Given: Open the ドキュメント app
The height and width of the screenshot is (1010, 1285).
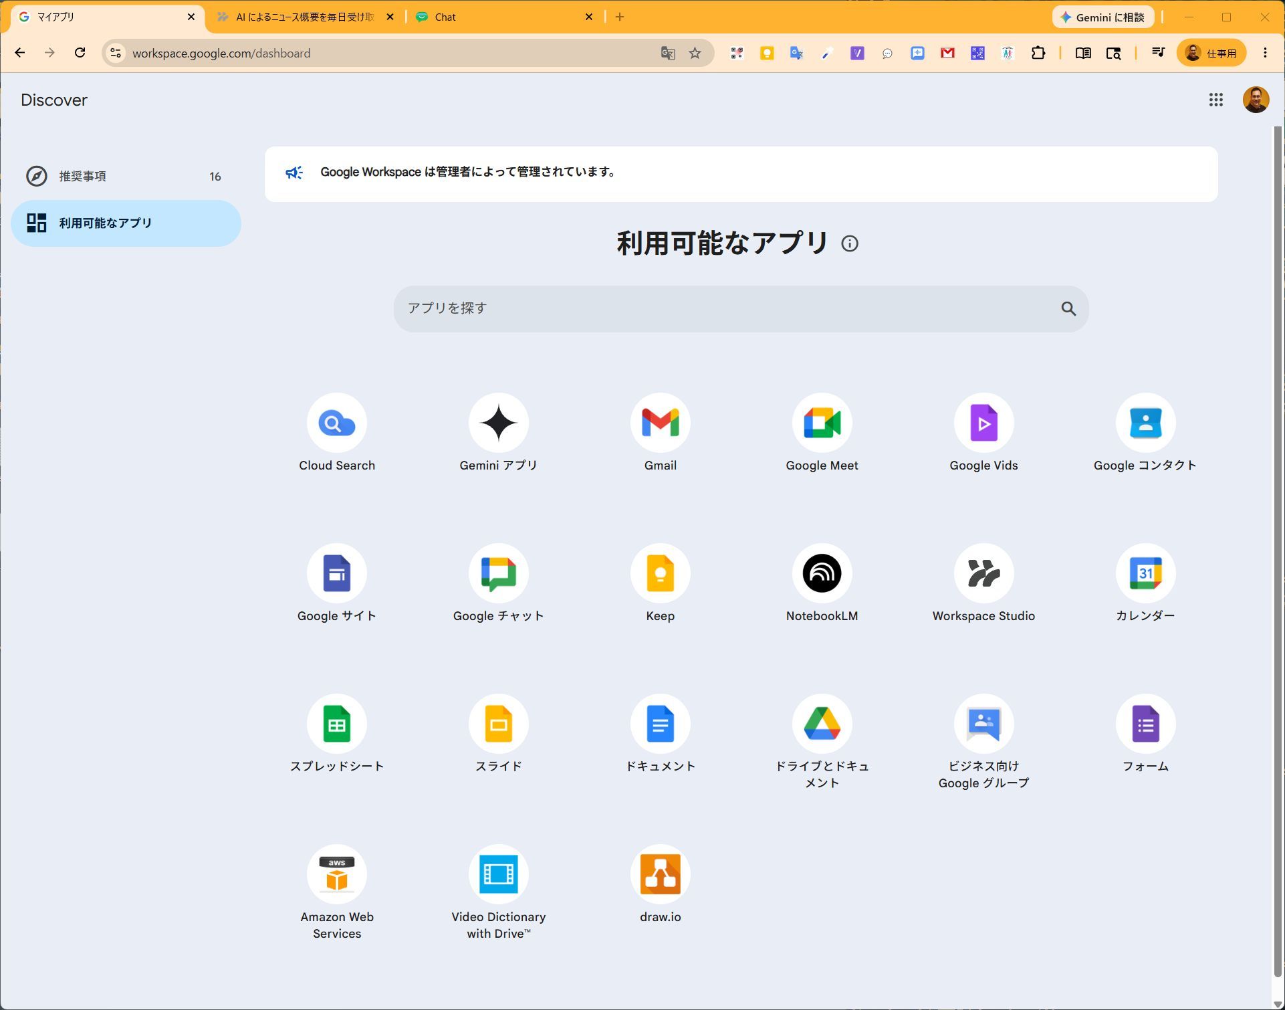Looking at the screenshot, I should tap(661, 734).
